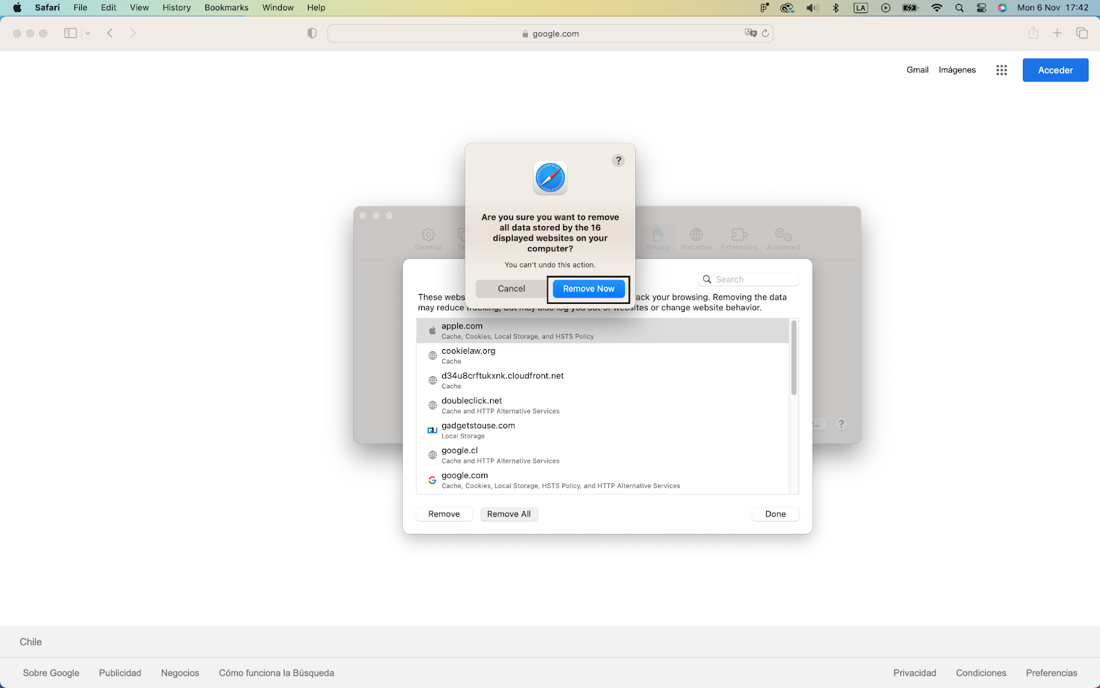This screenshot has height=688, width=1100.
Task: Click the Siri icon in menu bar
Action: coord(1002,8)
